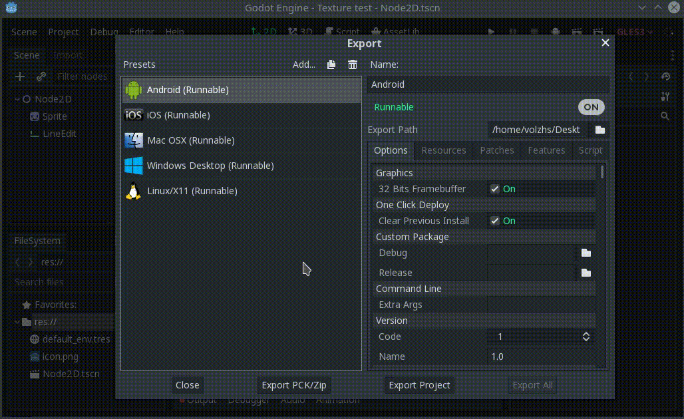Duplicate the selected preset via copy icon

click(331, 65)
